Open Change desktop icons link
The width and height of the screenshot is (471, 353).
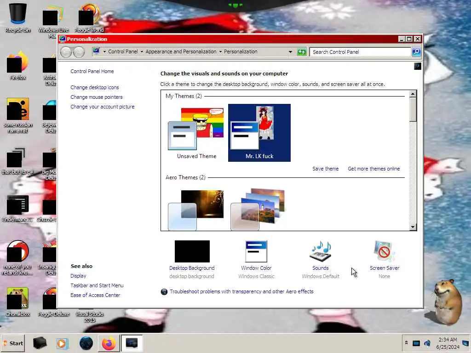[x=95, y=87]
